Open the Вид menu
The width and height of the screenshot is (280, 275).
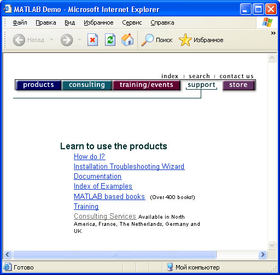(70, 22)
